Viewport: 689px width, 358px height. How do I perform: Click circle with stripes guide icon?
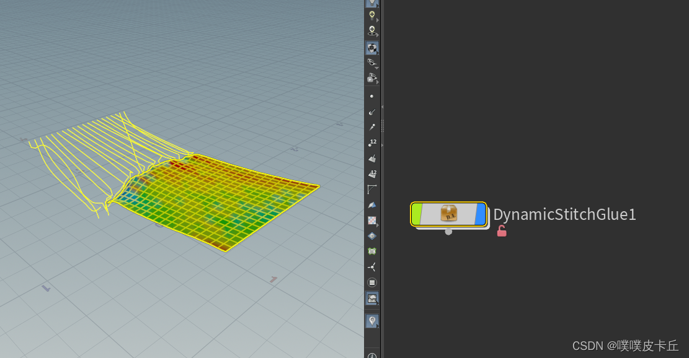371,282
